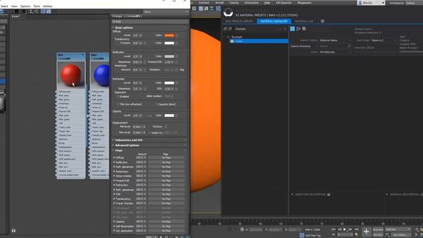Open the user sign-in dropdown
Screen dimensions: 423x238
click(x=371, y=3)
